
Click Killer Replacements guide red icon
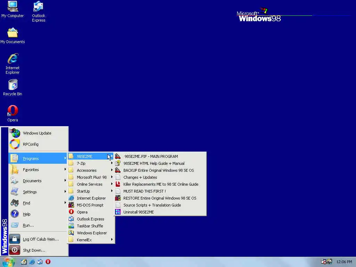118,184
